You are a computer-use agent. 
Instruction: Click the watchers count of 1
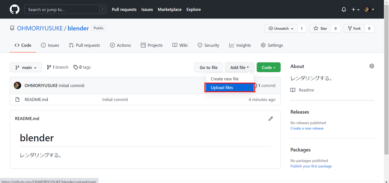[301, 29]
